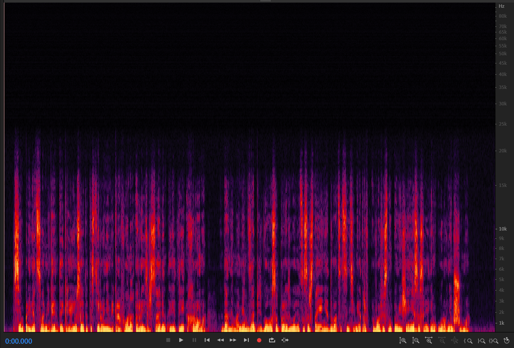
Task: Move playhead to previous marker
Action: point(207,340)
